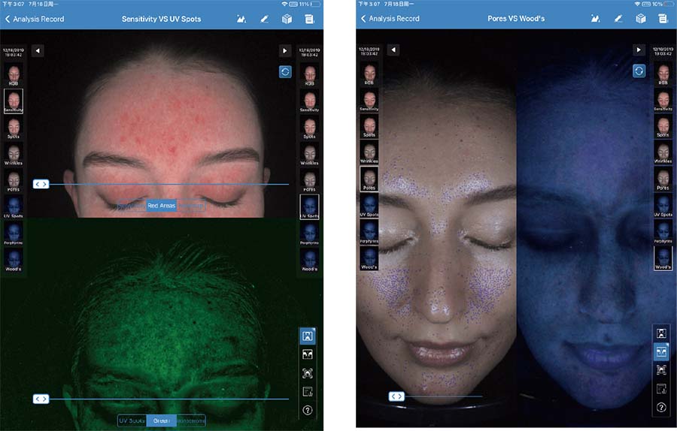
Task: Select the Red Areas segment tab
Action: point(162,206)
